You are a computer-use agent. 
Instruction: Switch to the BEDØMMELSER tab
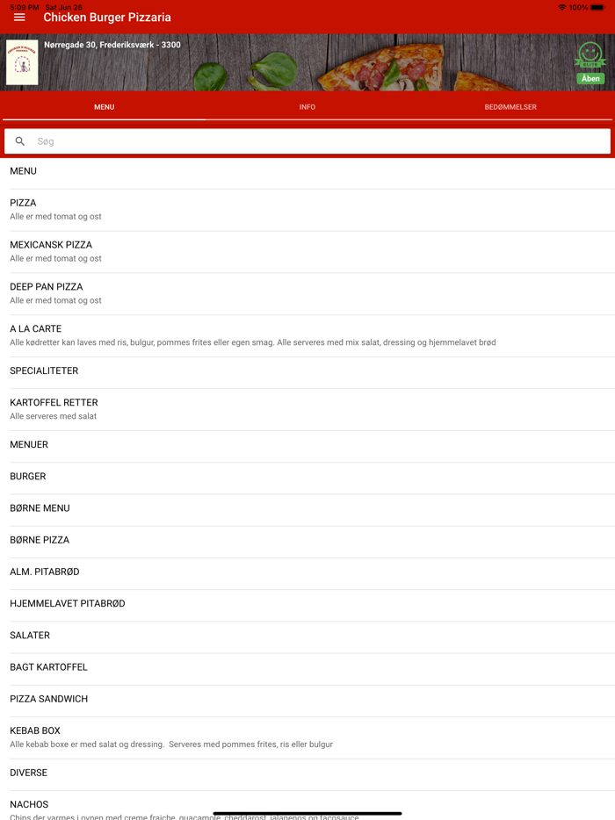(510, 107)
